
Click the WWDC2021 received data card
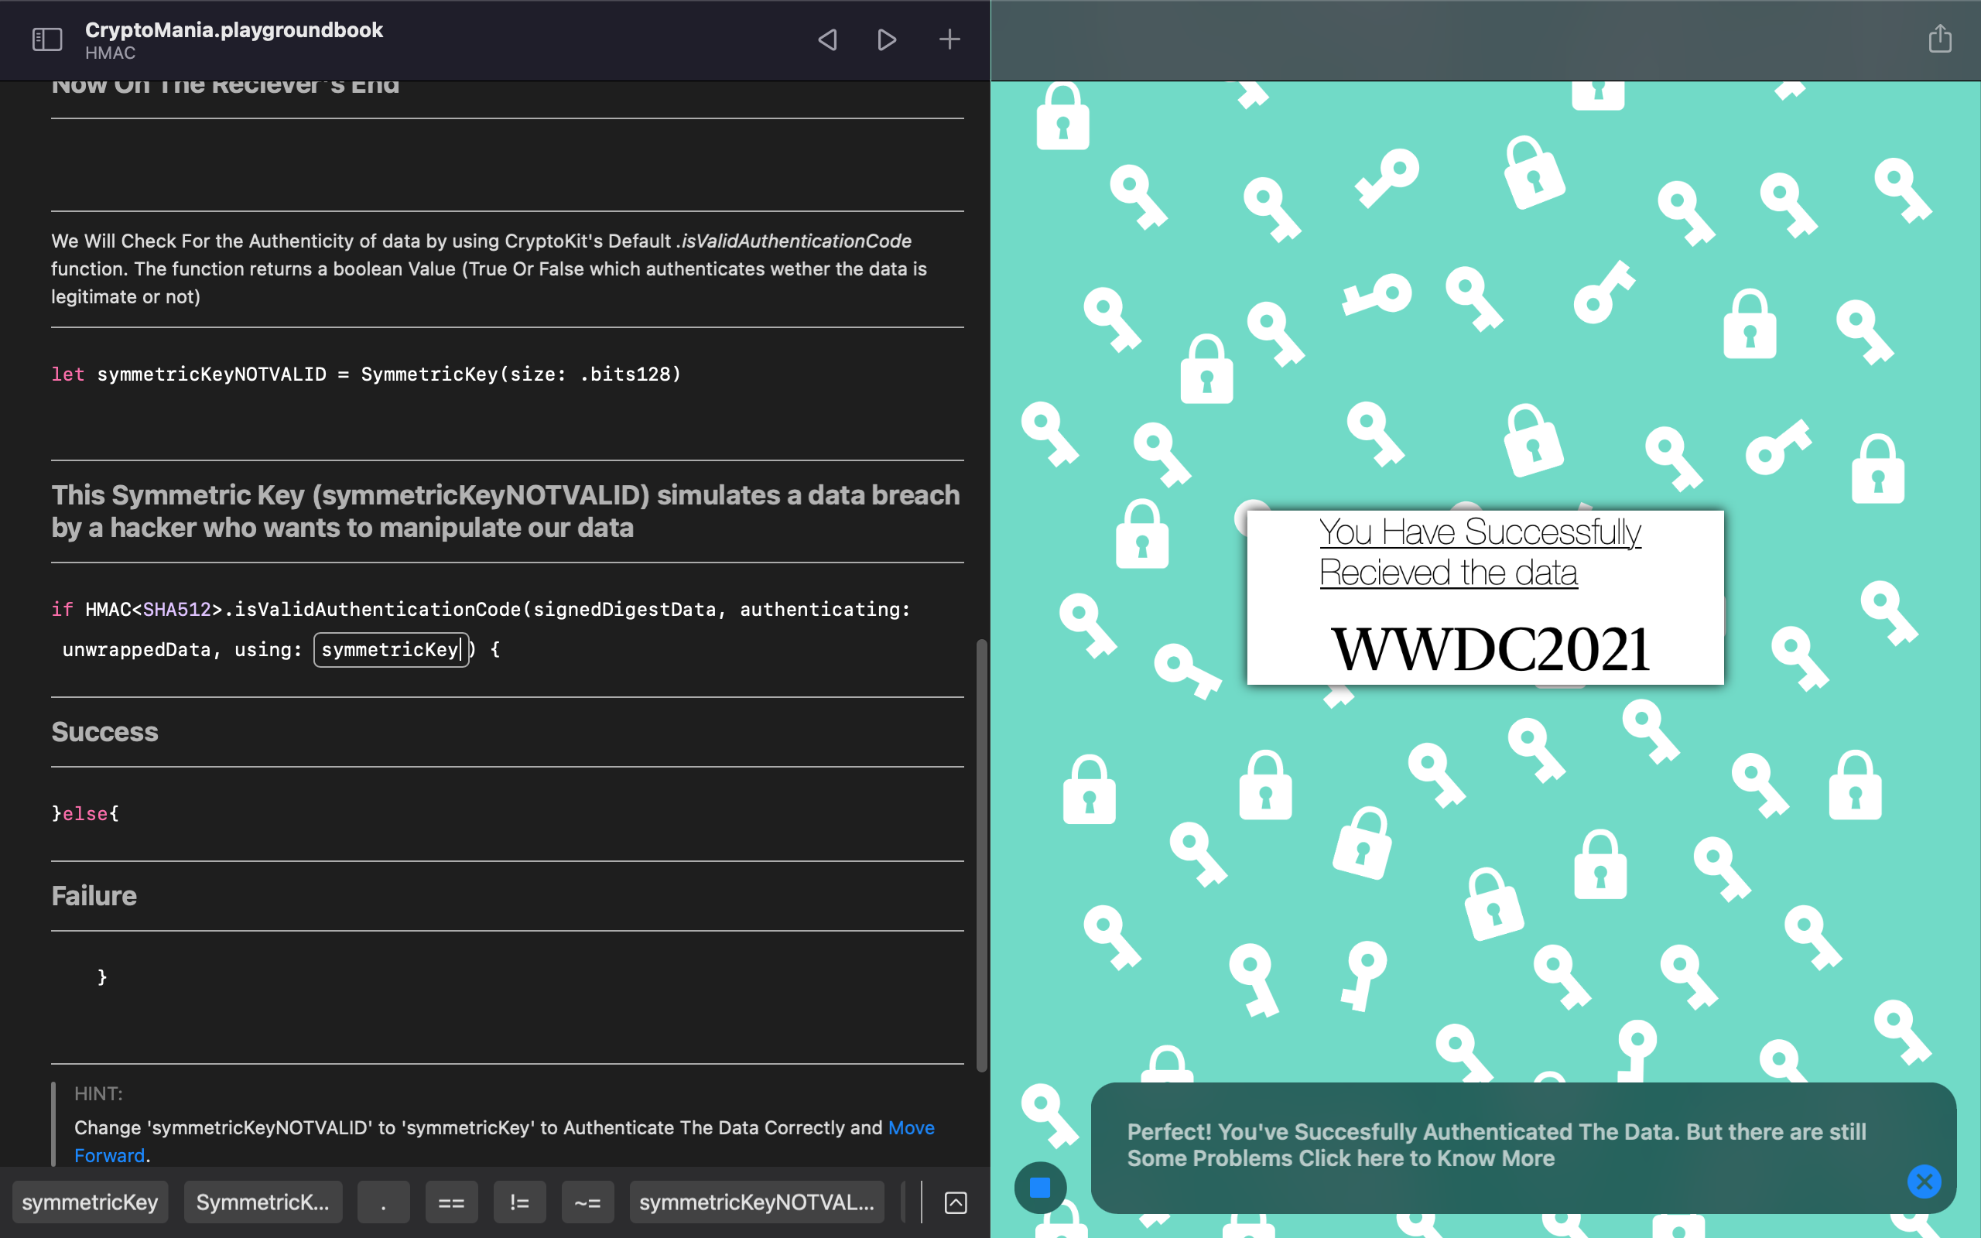click(1485, 597)
